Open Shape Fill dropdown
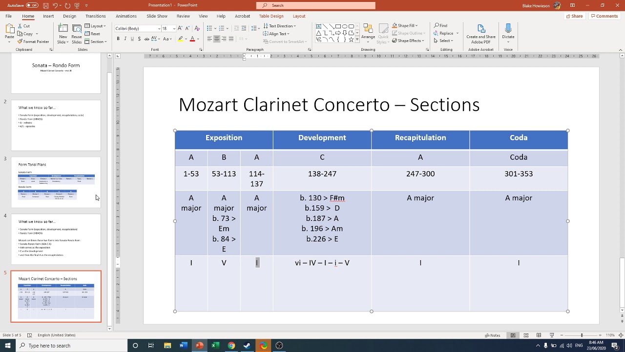Image resolution: width=625 pixels, height=352 pixels. [x=405, y=25]
